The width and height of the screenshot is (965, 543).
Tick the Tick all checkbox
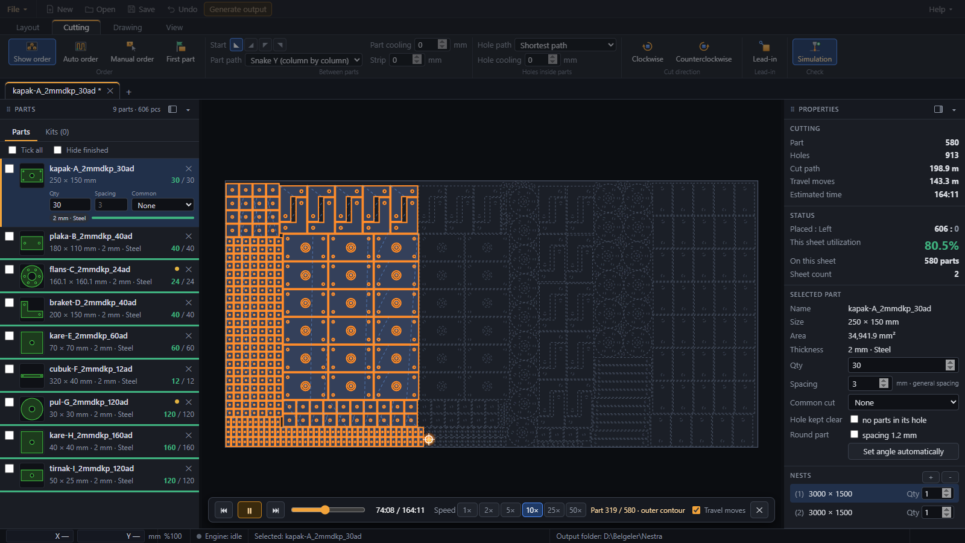click(x=12, y=150)
